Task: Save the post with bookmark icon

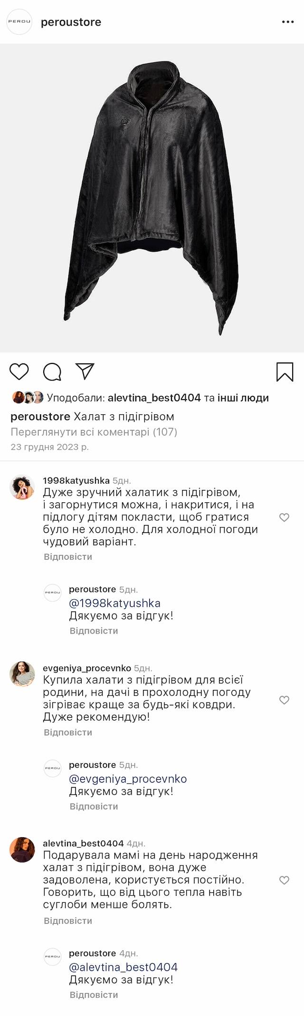Action: coord(285,372)
